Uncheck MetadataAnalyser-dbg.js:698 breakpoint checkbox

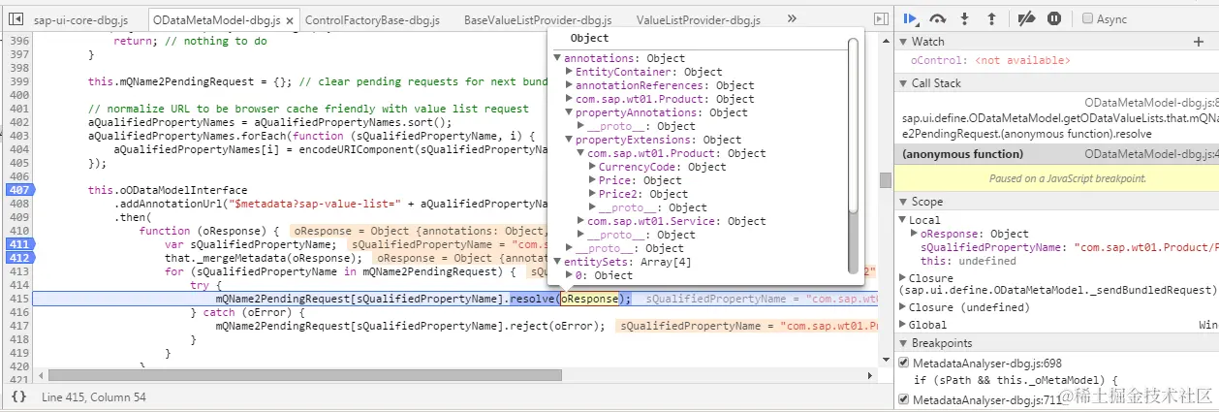tap(904, 364)
